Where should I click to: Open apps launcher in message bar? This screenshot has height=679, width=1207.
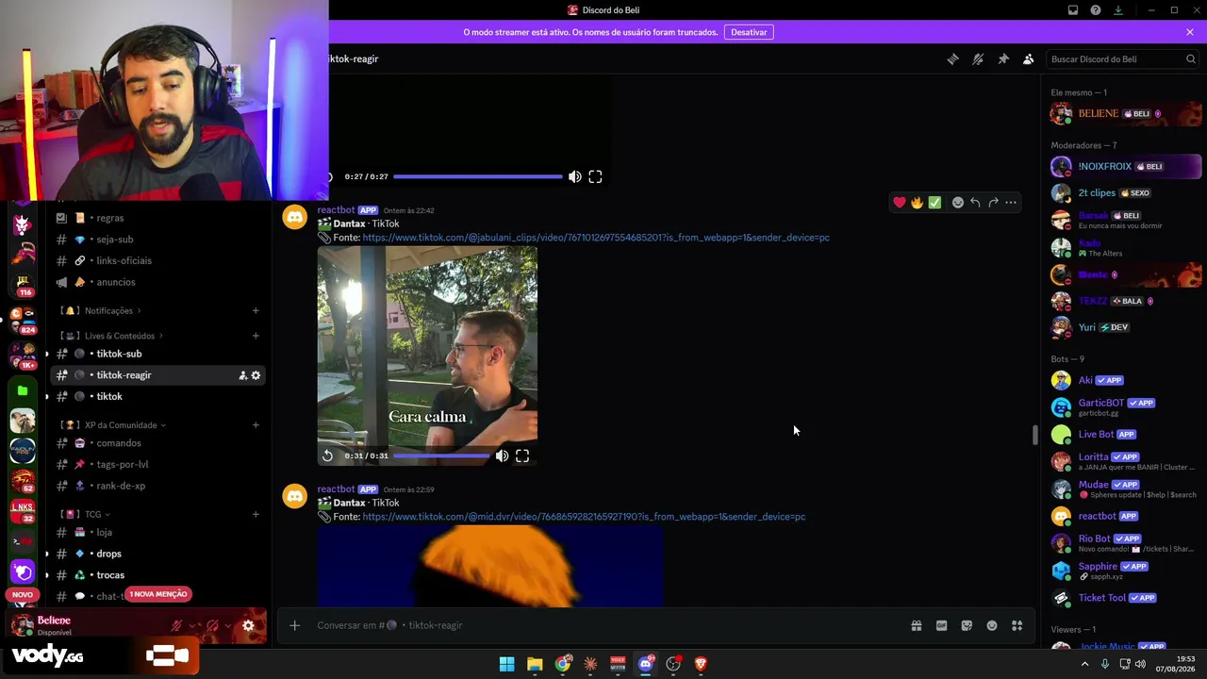tap(1017, 625)
